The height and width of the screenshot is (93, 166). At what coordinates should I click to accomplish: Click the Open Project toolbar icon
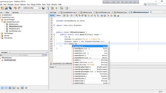(6, 8)
